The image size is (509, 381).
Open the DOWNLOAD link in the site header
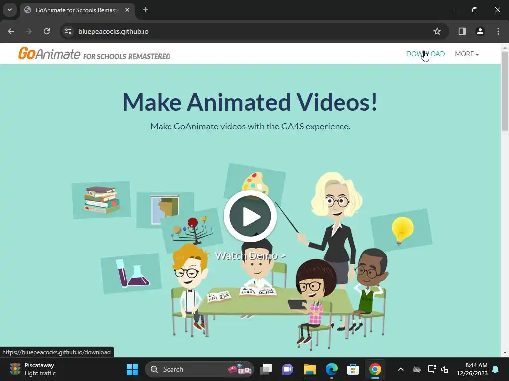425,54
